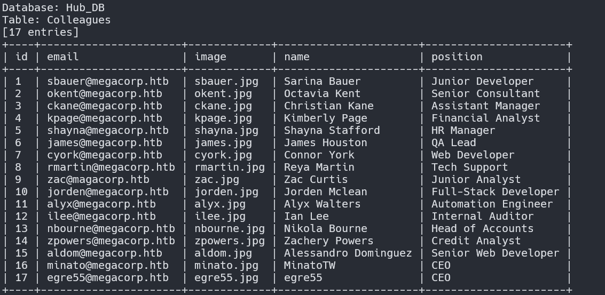Click the Full-Stack Developer position
This screenshot has width=605, height=295.
495,192
